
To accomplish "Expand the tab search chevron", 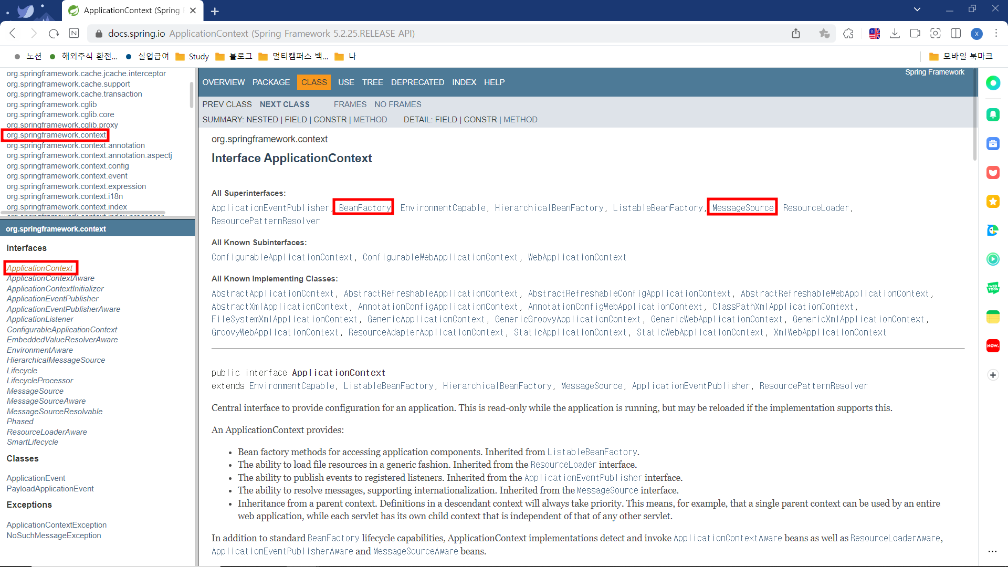I will pyautogui.click(x=917, y=9).
